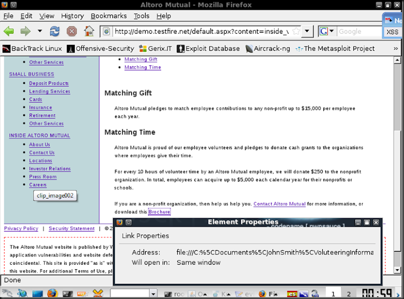Open the Aircrack-ng bookmark

coord(268,48)
